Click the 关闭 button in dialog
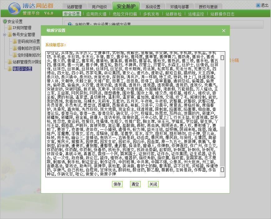This screenshot has width=271, height=219. [x=153, y=184]
